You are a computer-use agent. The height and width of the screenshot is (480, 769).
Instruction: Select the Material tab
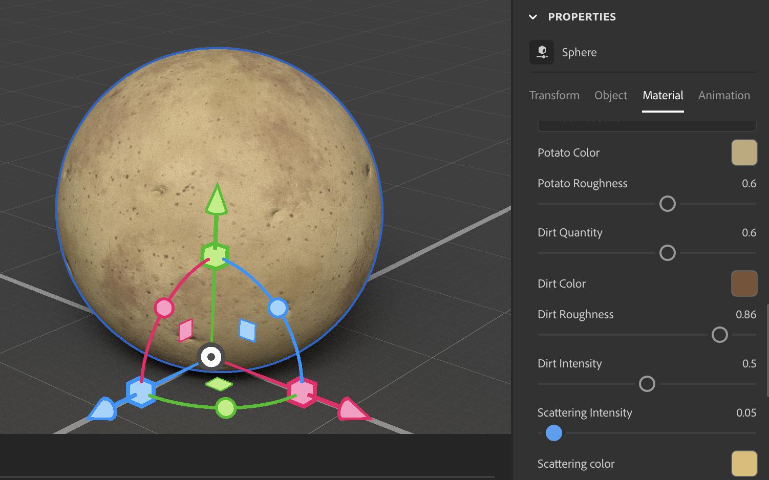point(663,95)
